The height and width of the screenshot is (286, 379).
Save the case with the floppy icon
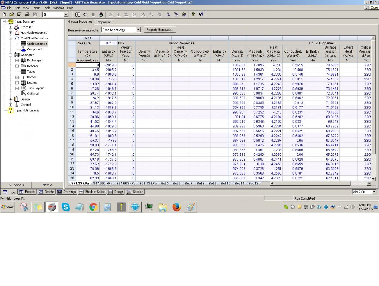(19, 15)
